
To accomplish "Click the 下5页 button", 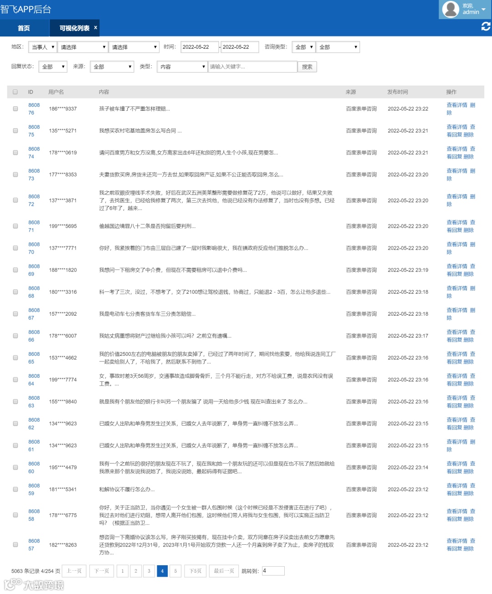I will pyautogui.click(x=195, y=571).
